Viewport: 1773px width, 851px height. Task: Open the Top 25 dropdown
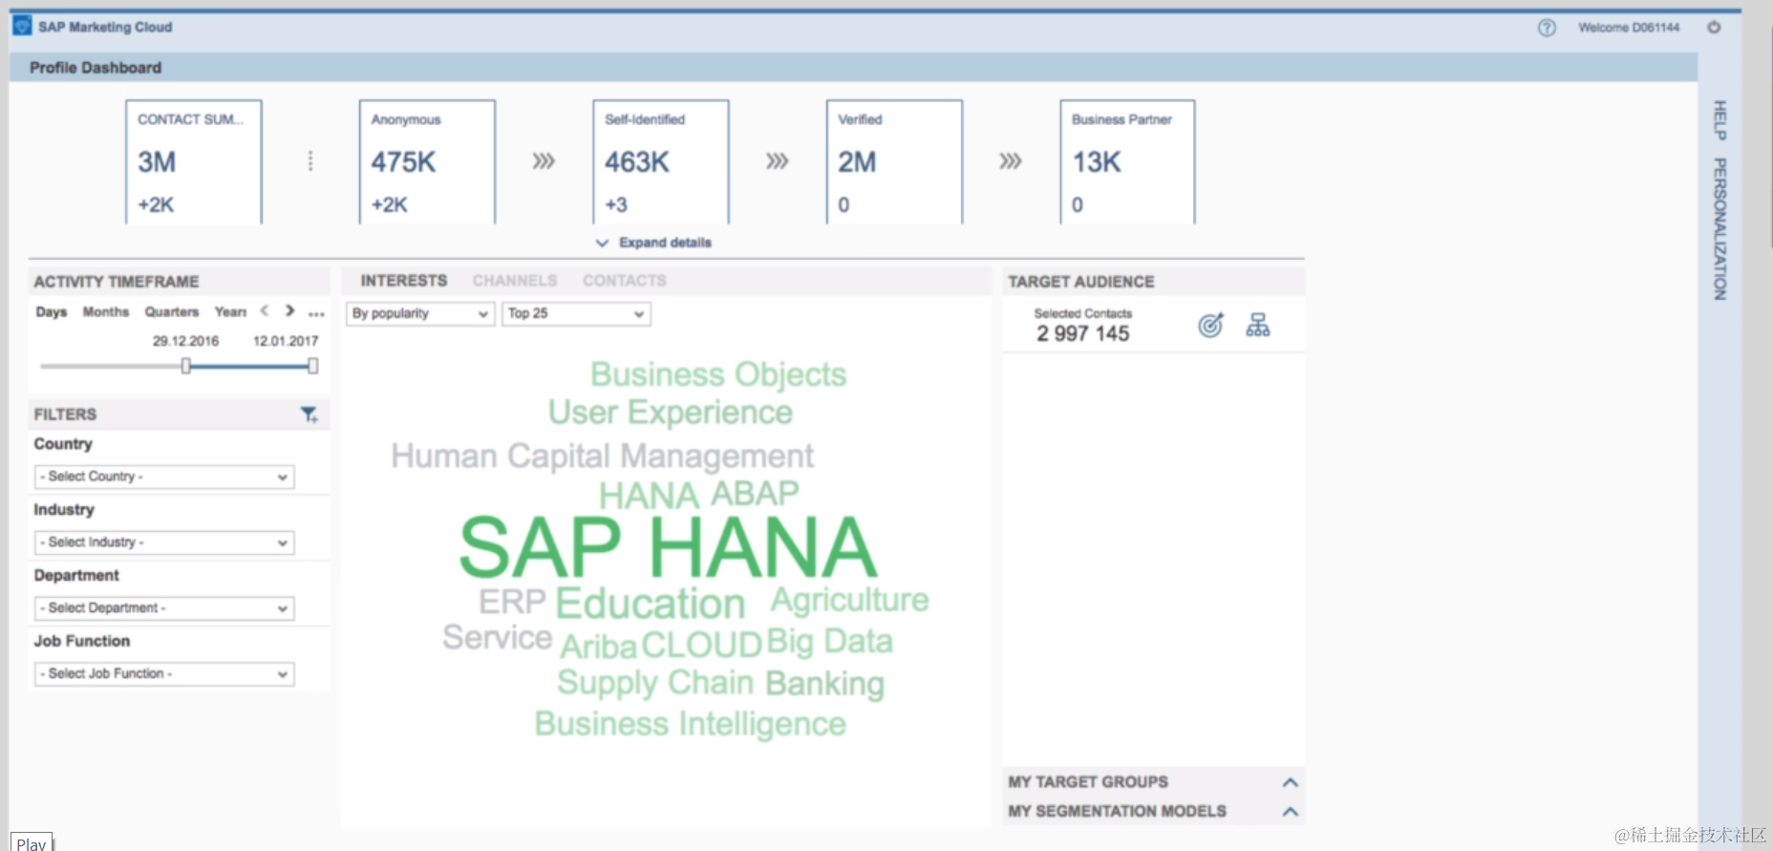tap(577, 313)
